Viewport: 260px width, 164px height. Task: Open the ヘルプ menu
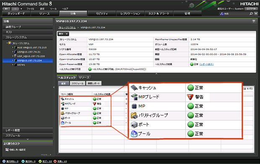(x=65, y=9)
